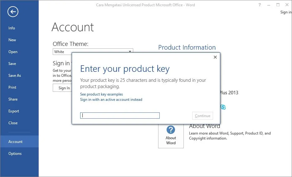The image size is (292, 177).
Task: Maximize the Word window
Action: pyautogui.click(x=278, y=5)
